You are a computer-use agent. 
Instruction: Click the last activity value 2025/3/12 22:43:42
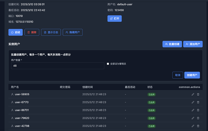(x=33, y=10)
